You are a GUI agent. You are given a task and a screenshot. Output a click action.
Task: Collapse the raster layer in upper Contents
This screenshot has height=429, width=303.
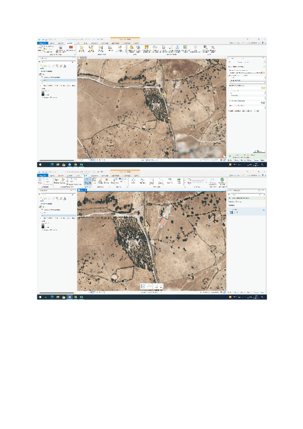(39, 87)
